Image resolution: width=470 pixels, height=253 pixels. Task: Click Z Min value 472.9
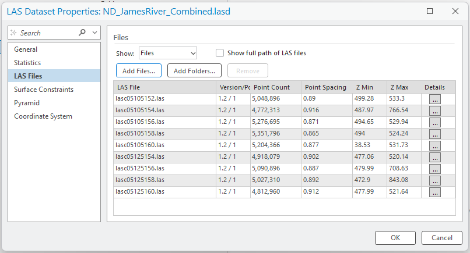pos(362,180)
